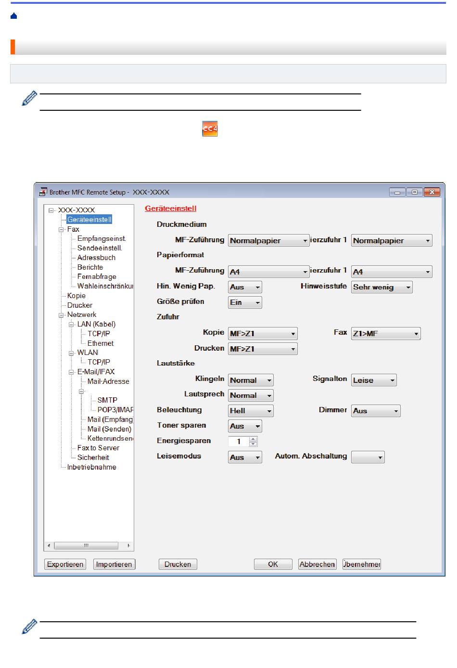Open the Lautsprech volume dropdown
This screenshot has height=668, width=457.
coord(251,395)
